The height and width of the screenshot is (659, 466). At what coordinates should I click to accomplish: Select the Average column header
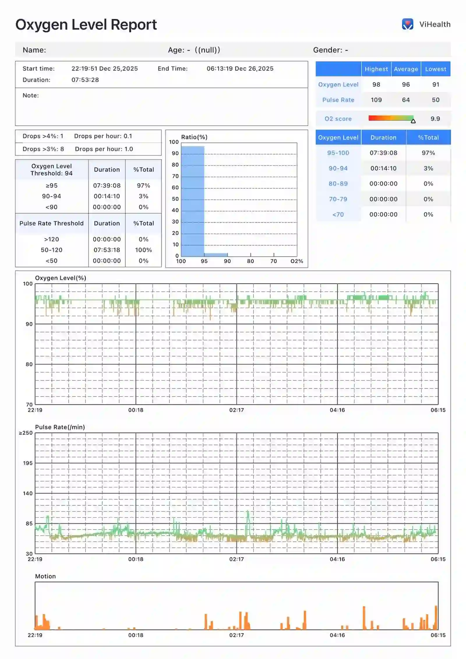tap(406, 69)
